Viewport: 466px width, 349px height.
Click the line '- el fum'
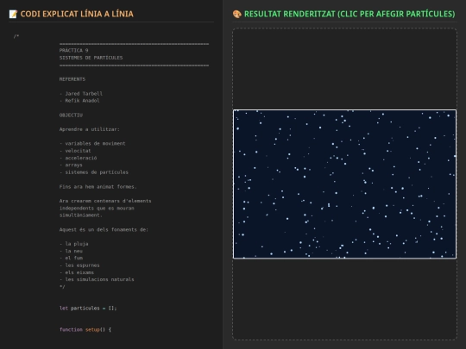point(71,259)
